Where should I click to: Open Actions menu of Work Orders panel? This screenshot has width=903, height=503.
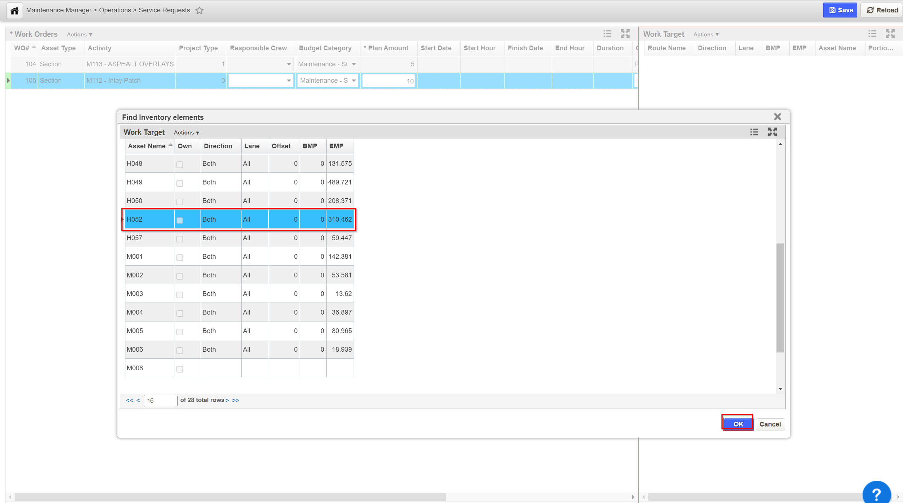click(79, 35)
